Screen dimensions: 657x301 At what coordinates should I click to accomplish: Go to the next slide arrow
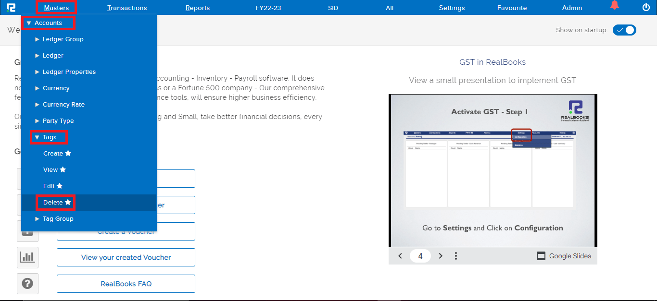pos(440,256)
